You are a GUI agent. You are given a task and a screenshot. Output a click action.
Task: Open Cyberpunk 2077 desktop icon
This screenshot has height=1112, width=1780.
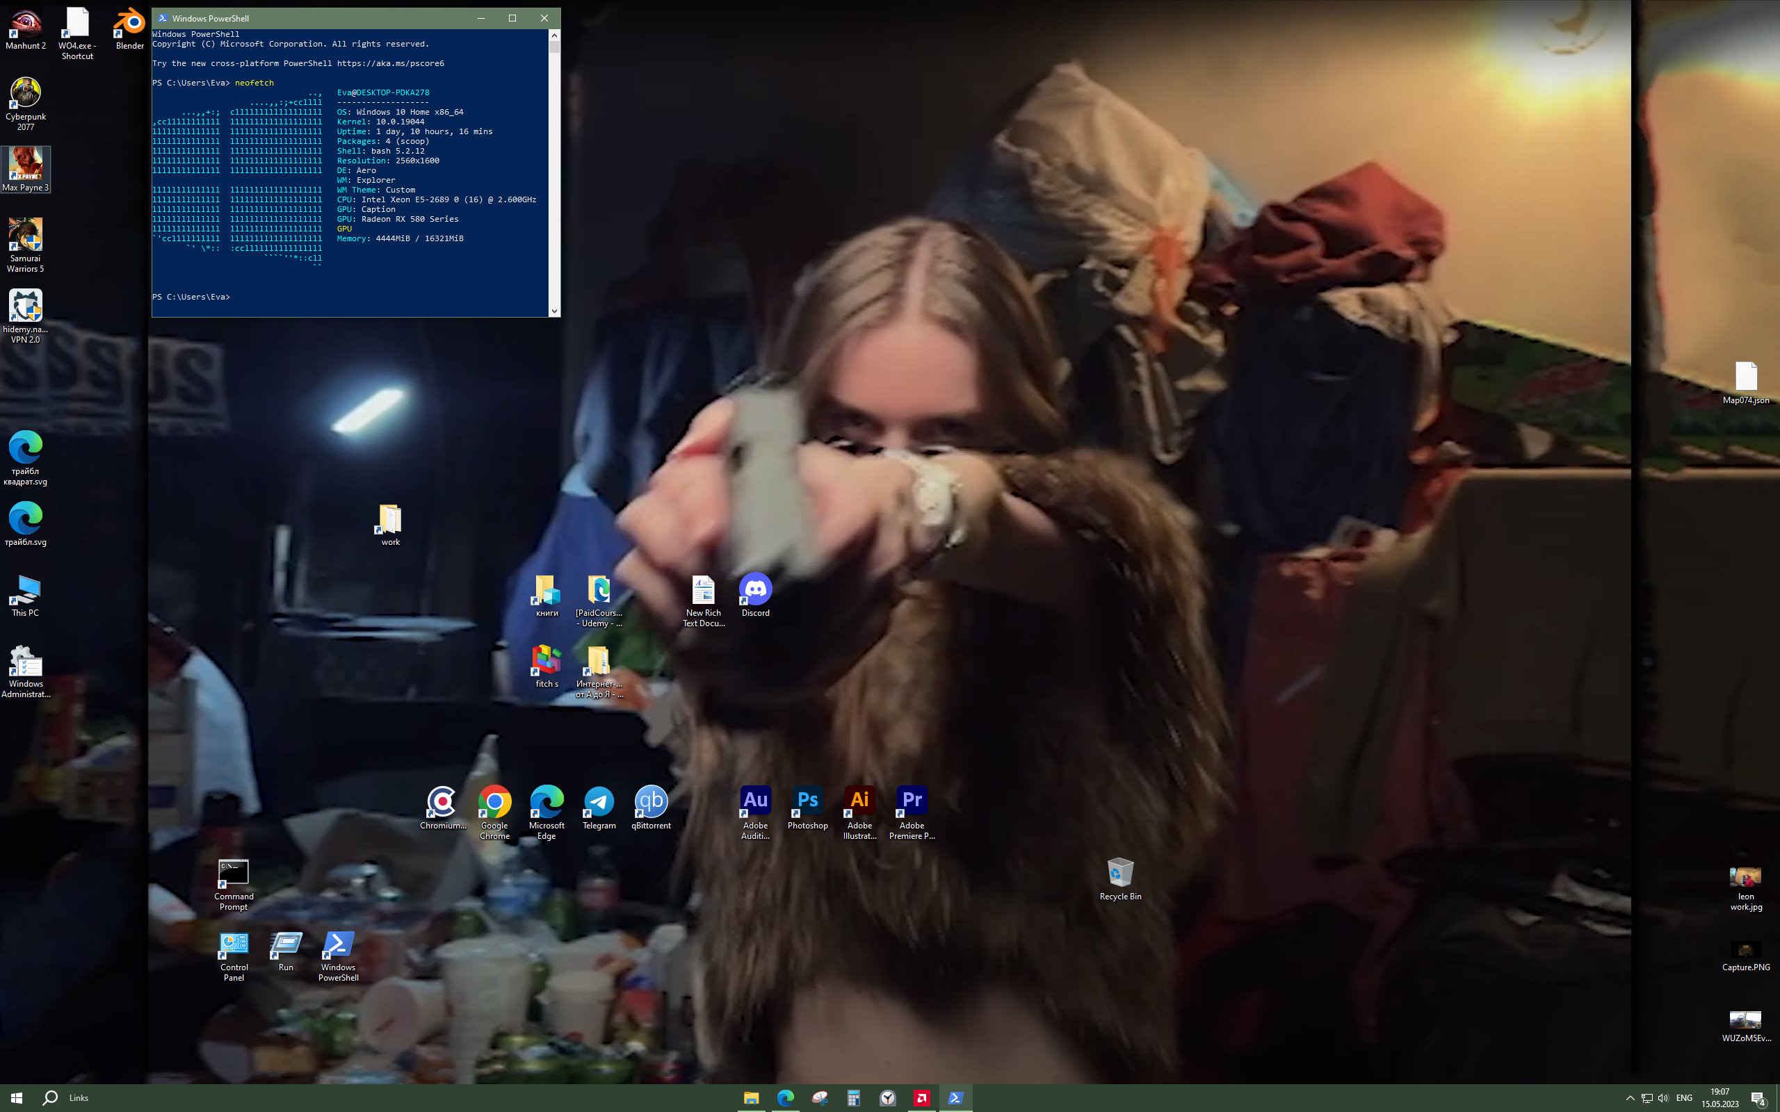tap(26, 104)
